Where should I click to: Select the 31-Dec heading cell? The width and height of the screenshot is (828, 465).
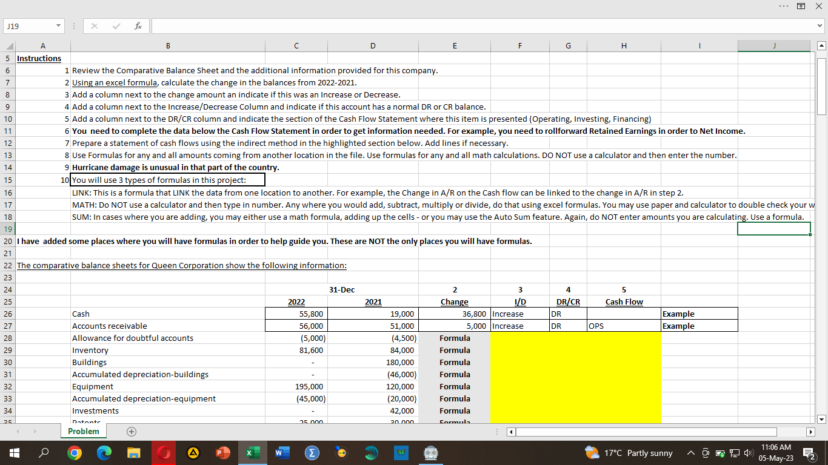click(x=341, y=289)
